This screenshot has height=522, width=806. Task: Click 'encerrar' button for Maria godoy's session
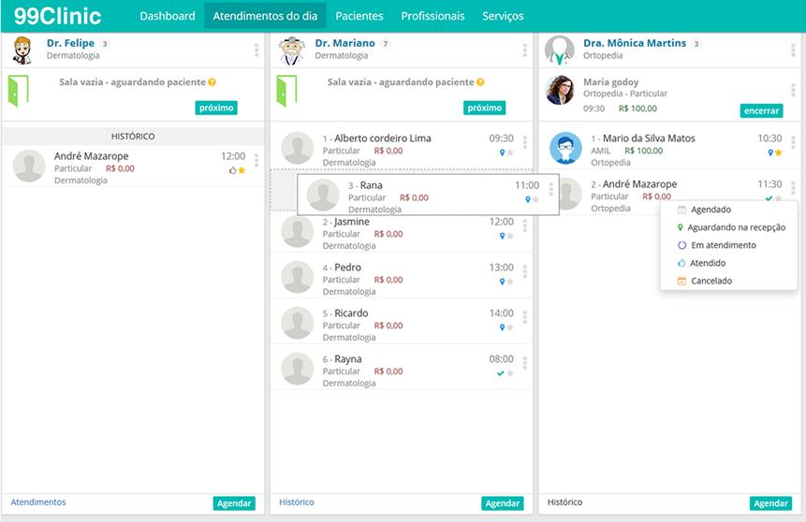click(x=760, y=110)
